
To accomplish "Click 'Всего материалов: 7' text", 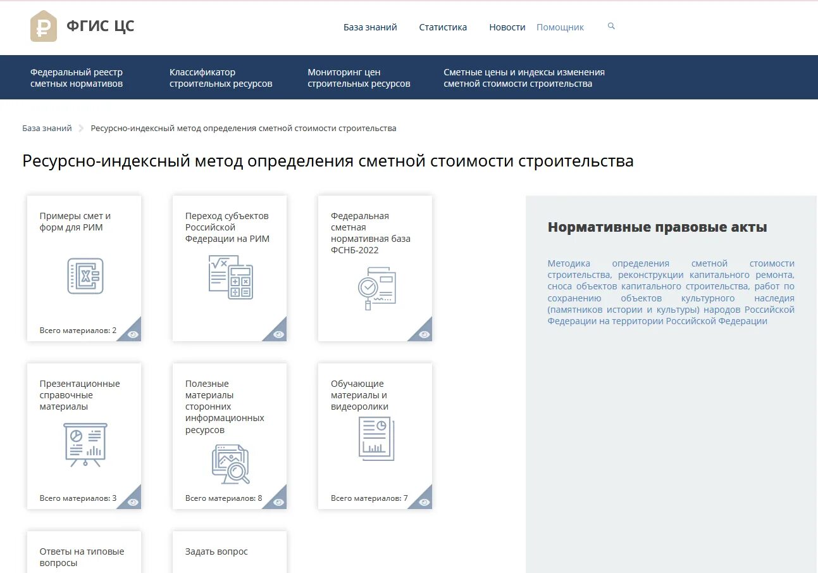I will (369, 498).
